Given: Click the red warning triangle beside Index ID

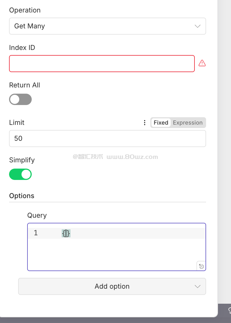Looking at the screenshot, I should pyautogui.click(x=202, y=63).
